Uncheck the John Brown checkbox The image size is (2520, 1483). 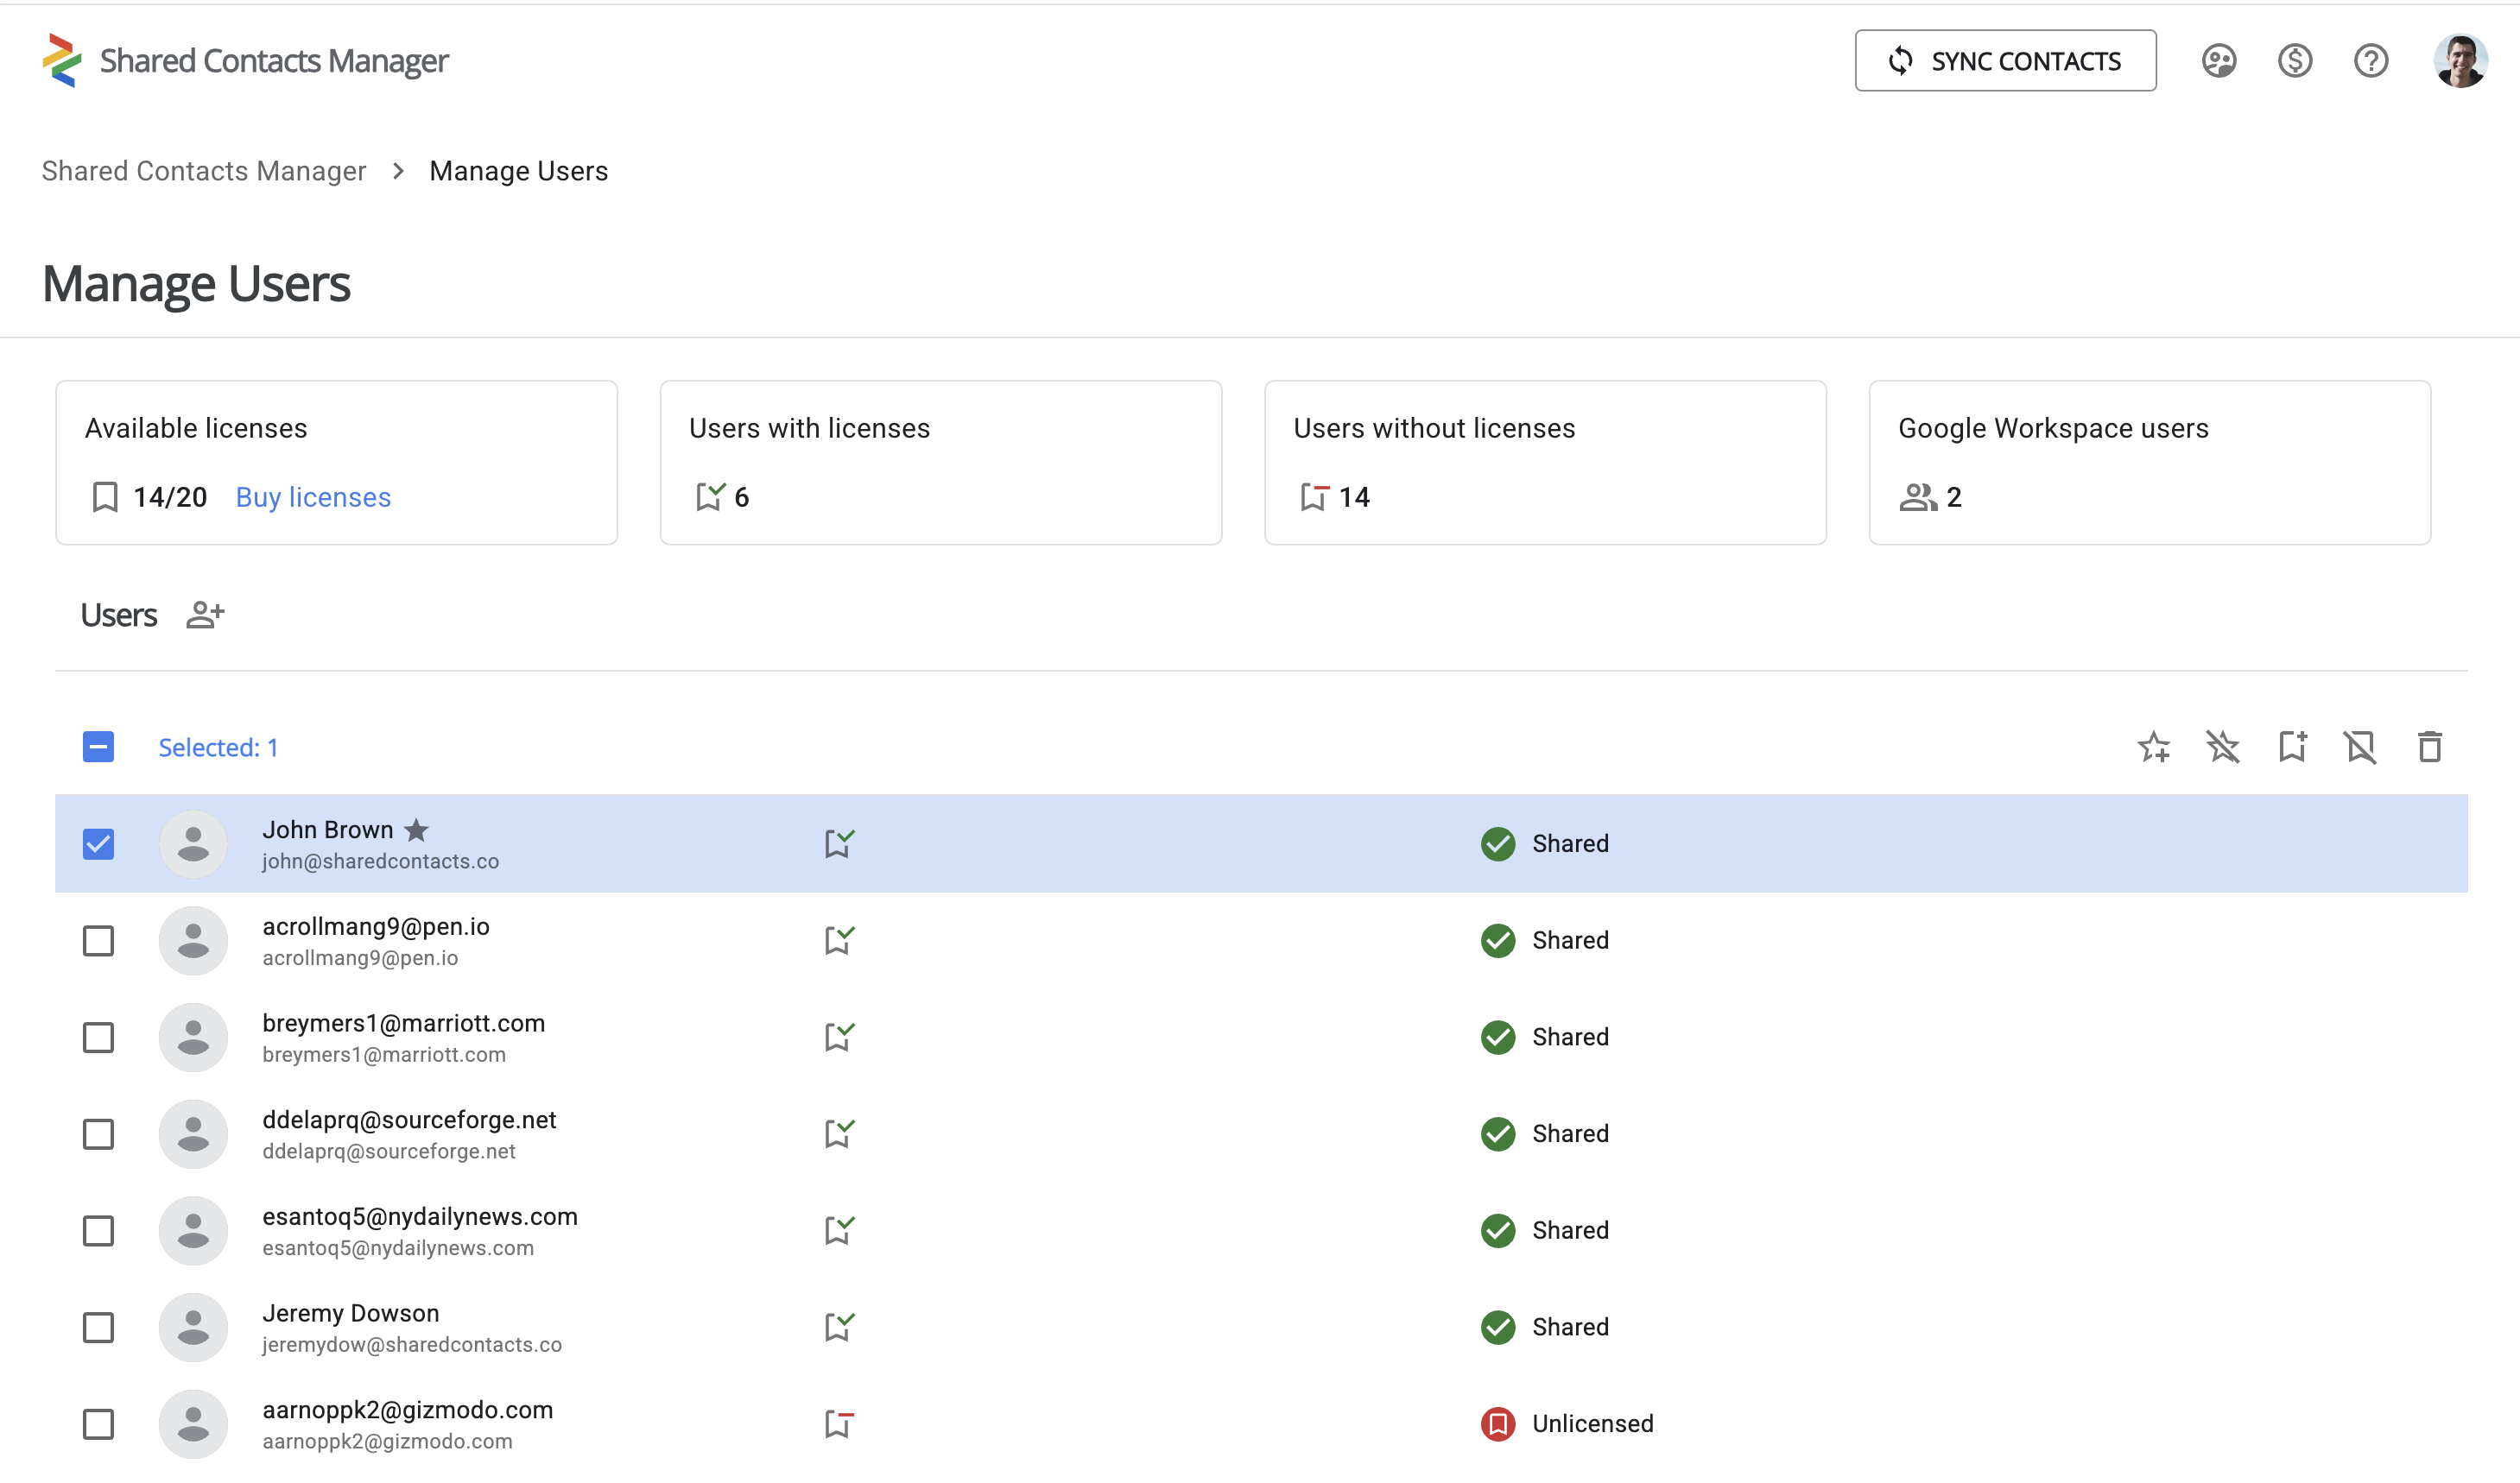pyautogui.click(x=98, y=843)
